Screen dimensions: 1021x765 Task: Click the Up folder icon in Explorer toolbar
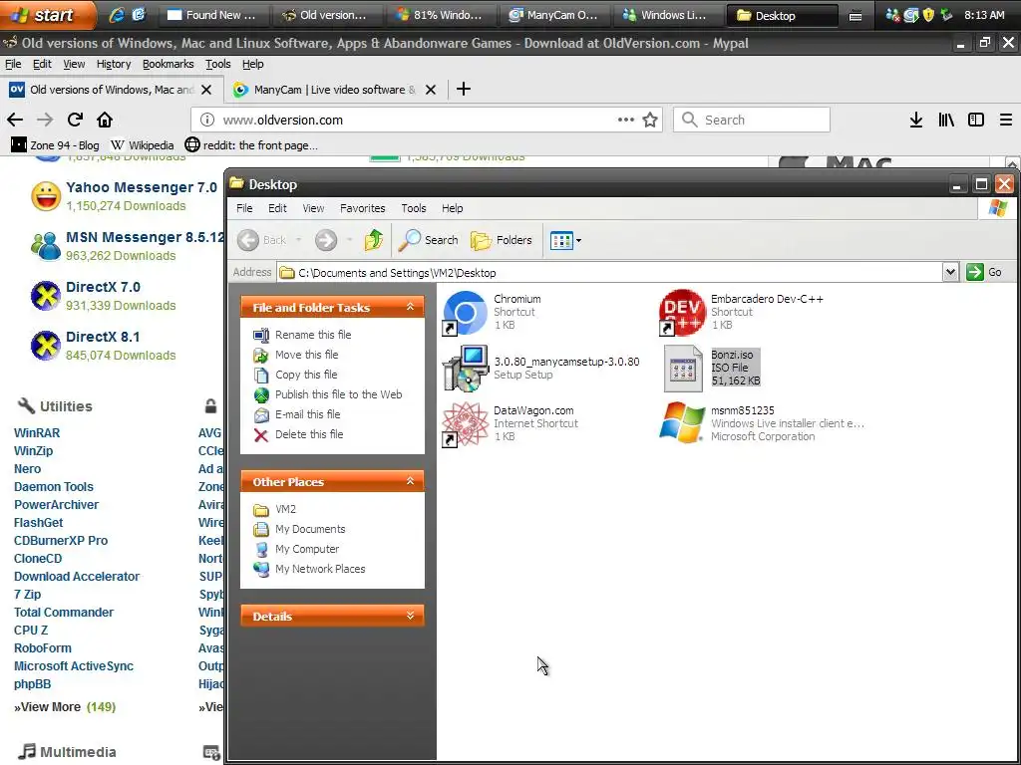click(x=374, y=240)
